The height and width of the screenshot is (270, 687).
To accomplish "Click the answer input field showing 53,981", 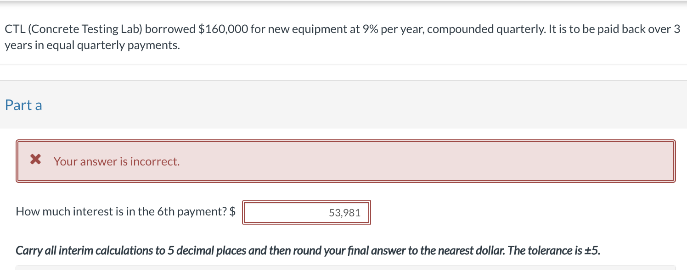I will point(306,212).
